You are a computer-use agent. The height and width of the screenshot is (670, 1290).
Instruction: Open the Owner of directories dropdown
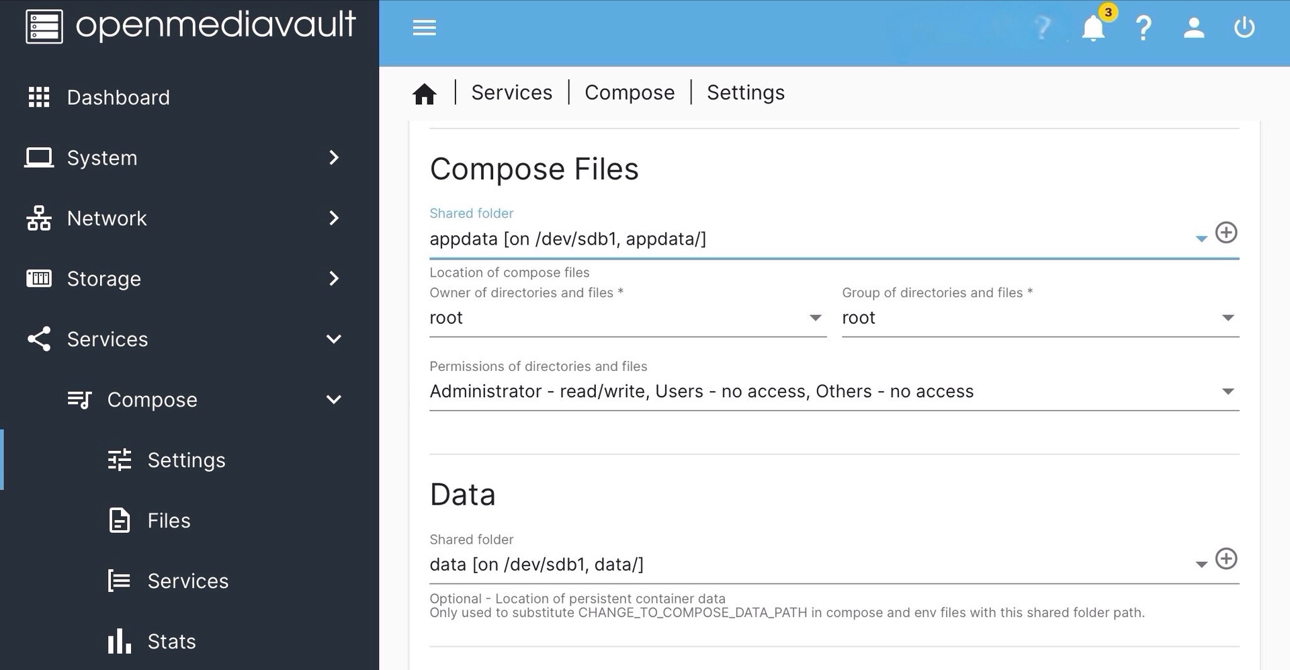[815, 317]
